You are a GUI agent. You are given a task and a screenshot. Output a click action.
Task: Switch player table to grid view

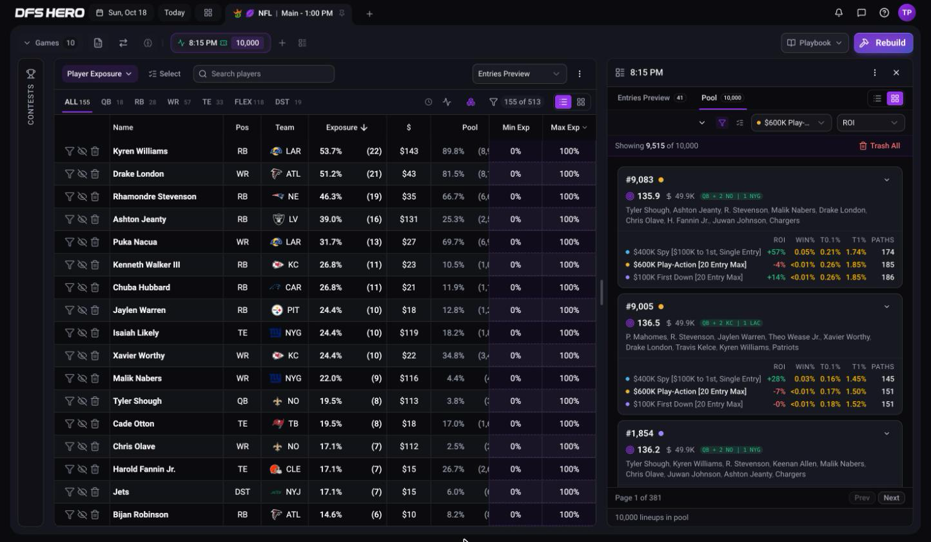[581, 102]
